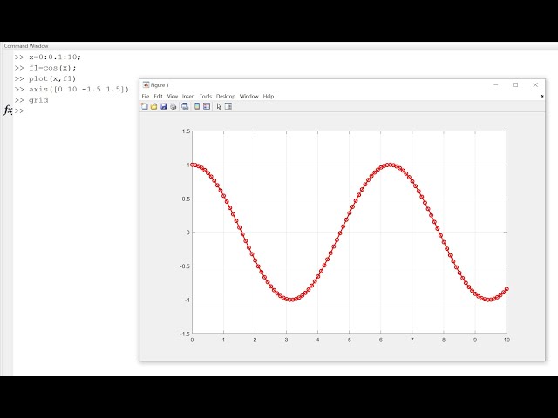The height and width of the screenshot is (418, 558).
Task: Open the Property Inspector icon
Action: (x=228, y=106)
